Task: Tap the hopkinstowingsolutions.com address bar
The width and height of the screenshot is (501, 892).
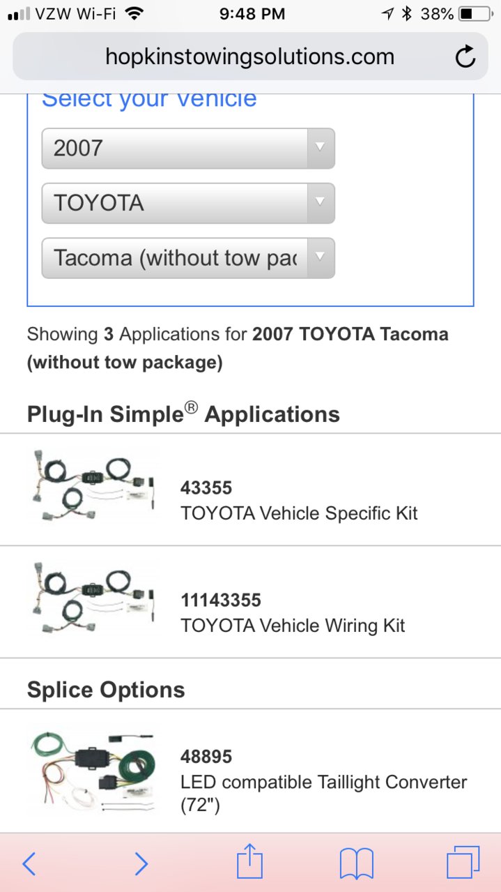Action: coord(249,56)
